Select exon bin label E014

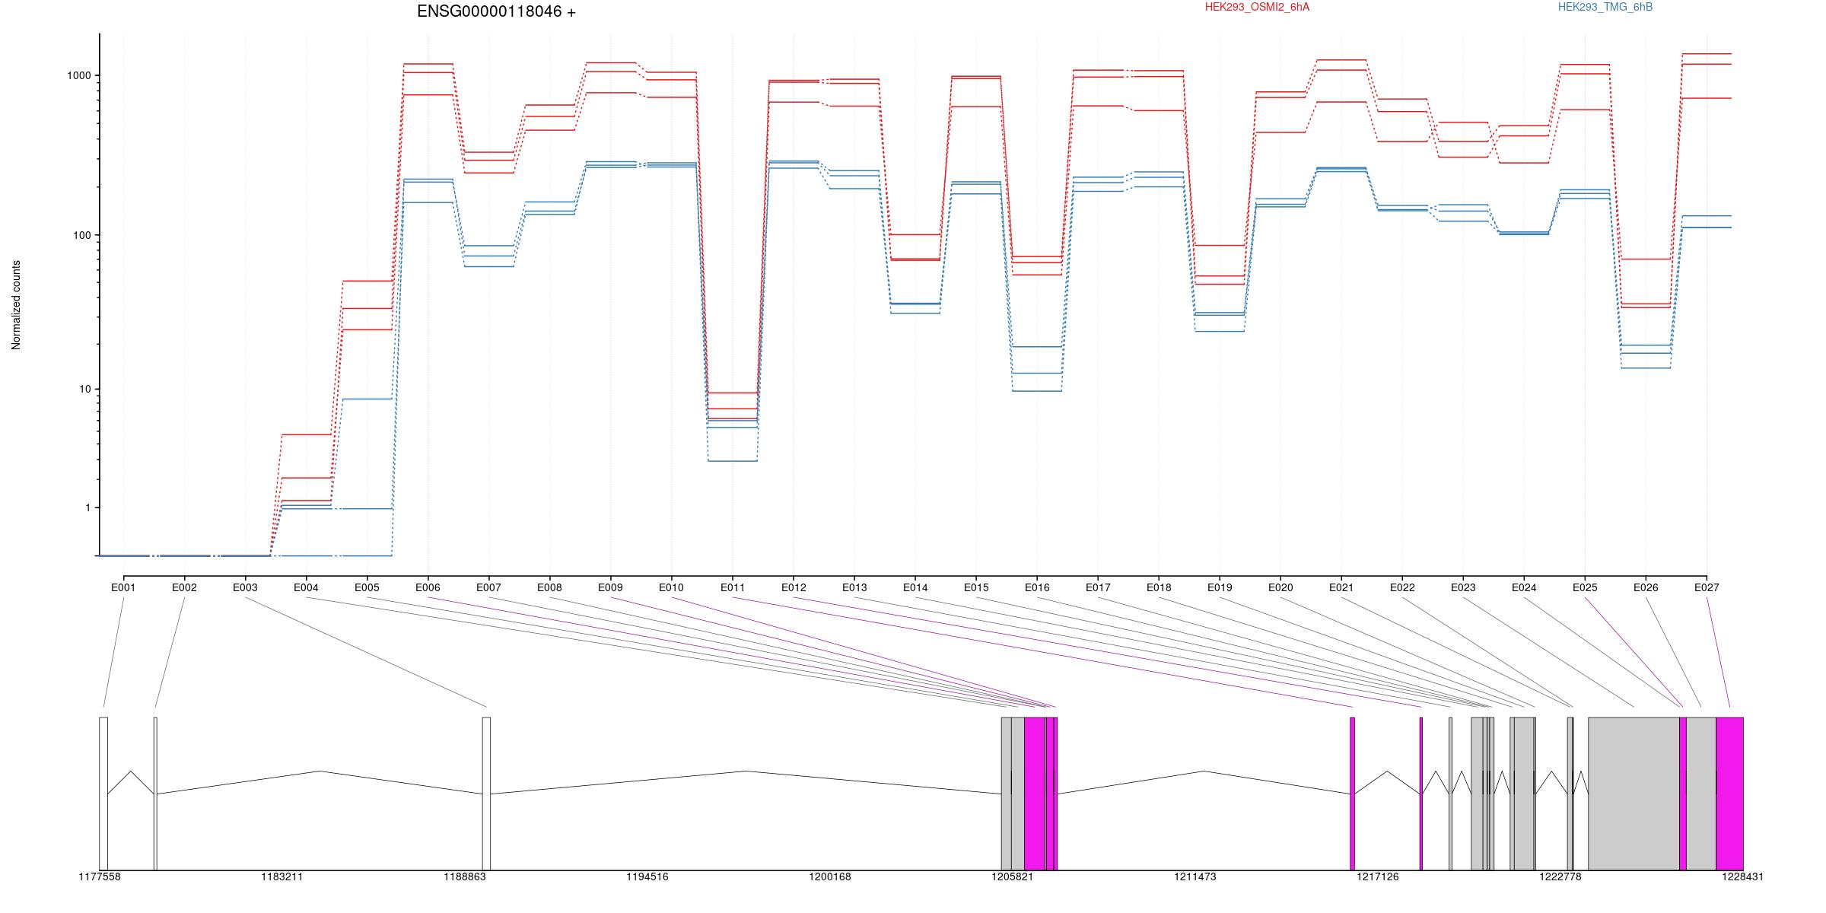click(915, 587)
